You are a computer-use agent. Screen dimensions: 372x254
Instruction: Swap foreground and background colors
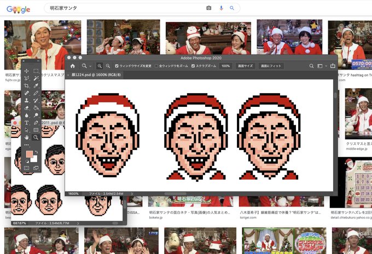point(36,152)
